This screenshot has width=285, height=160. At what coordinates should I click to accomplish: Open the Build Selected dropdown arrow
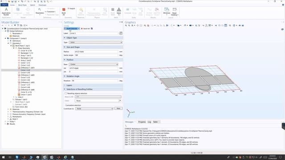(x=79, y=28)
